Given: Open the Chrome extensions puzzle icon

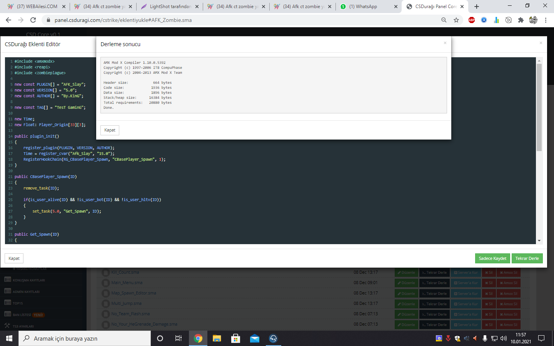Looking at the screenshot, I should tap(521, 20).
